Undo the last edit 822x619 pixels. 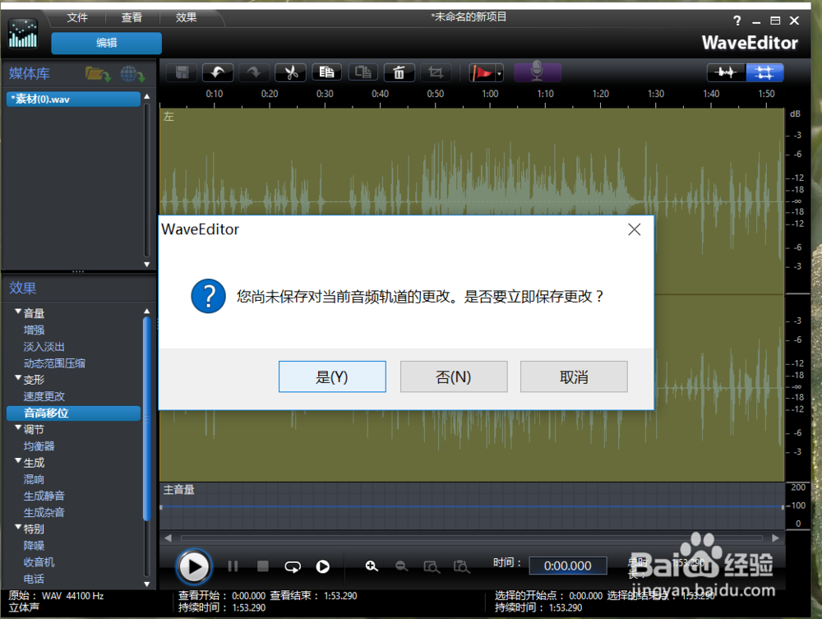tap(218, 72)
